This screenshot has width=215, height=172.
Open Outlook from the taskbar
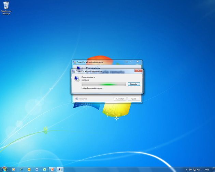point(29,169)
